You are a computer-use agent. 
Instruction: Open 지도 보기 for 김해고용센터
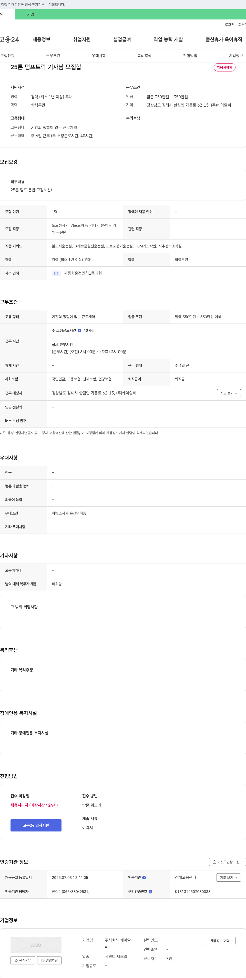(x=229, y=878)
